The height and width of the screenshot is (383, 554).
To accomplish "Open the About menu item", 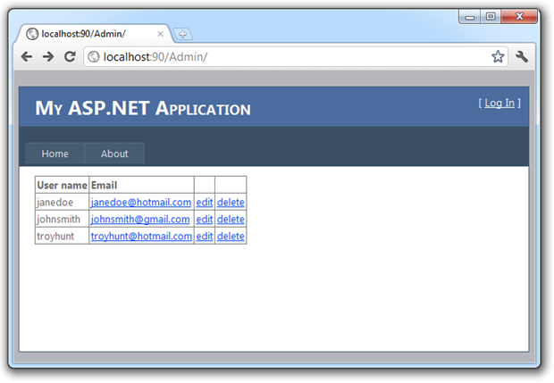I will 114,154.
